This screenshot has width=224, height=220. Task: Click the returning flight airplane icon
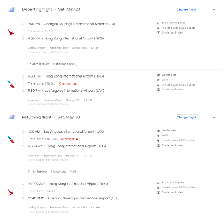pyautogui.click(x=11, y=117)
